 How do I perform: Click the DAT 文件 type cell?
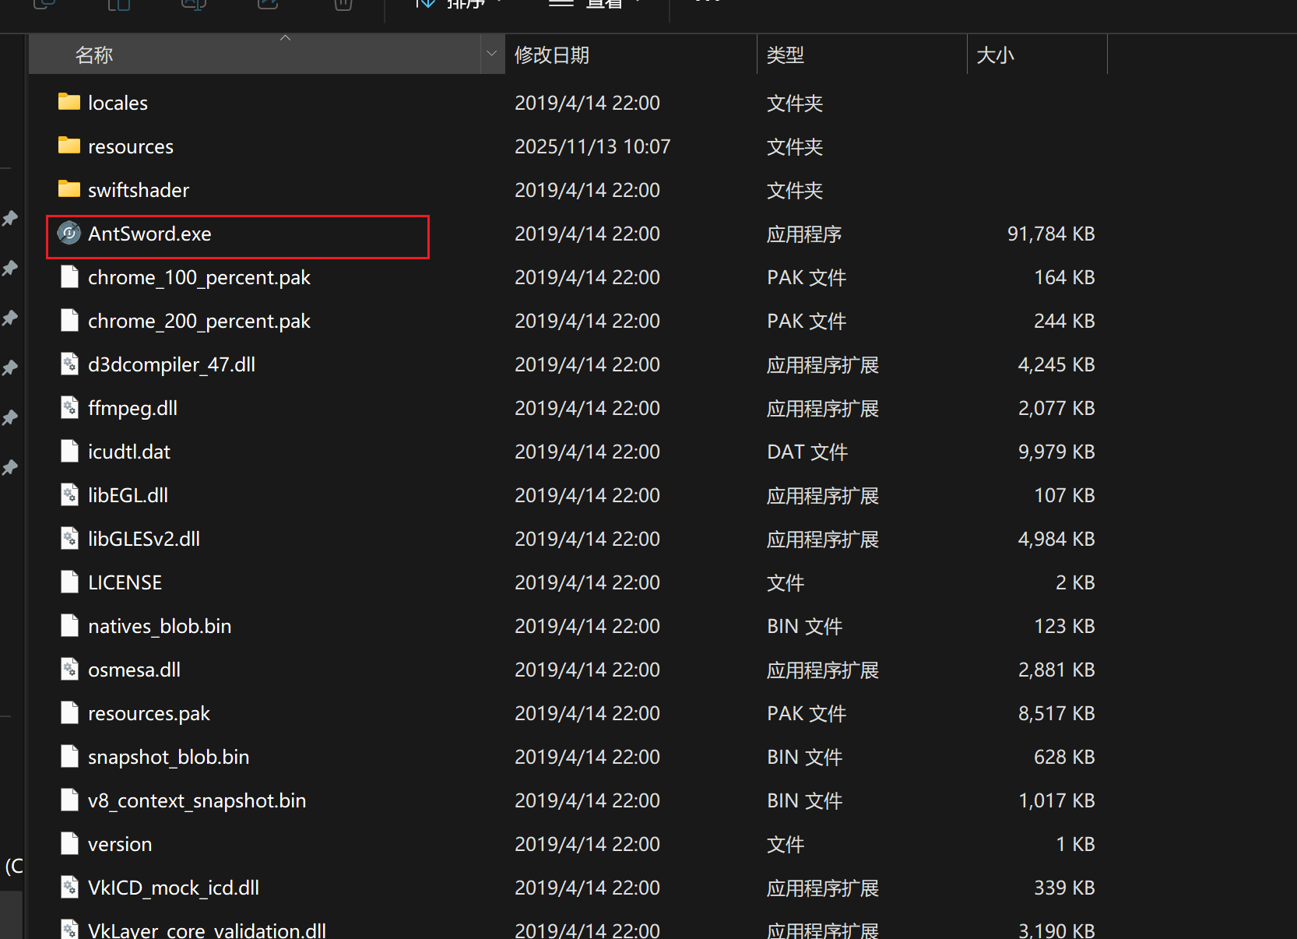pos(807,452)
